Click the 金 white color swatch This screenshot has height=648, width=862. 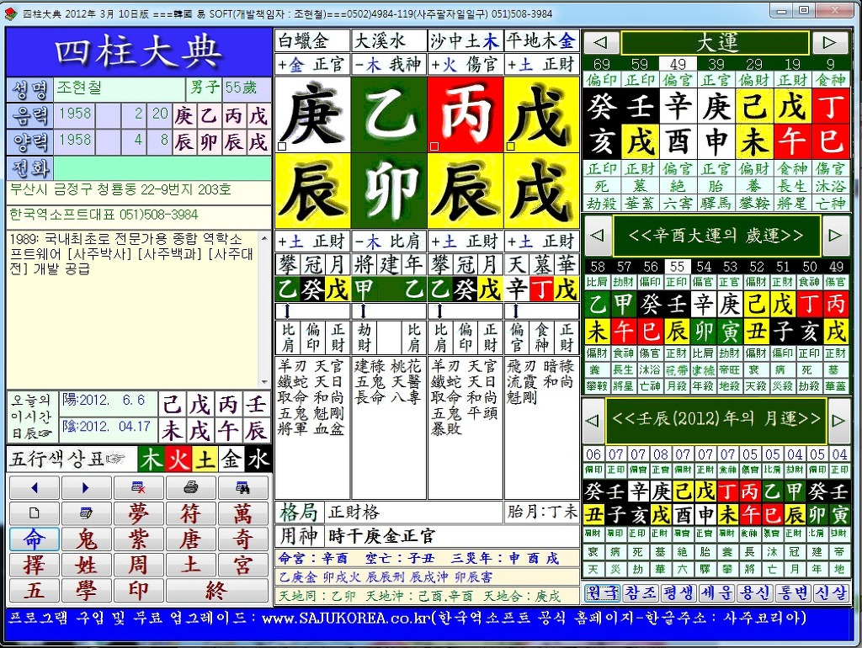[x=231, y=459]
